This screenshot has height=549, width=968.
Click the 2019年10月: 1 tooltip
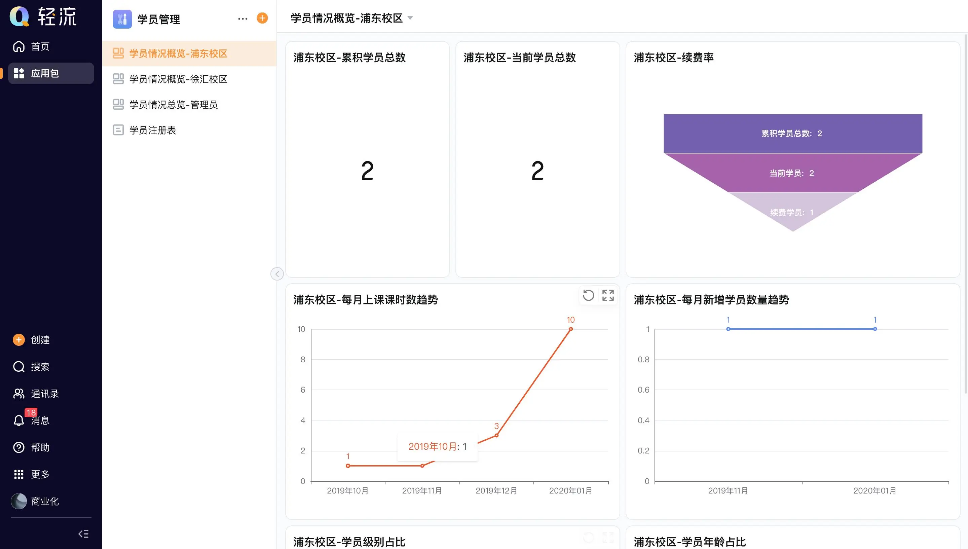click(437, 447)
